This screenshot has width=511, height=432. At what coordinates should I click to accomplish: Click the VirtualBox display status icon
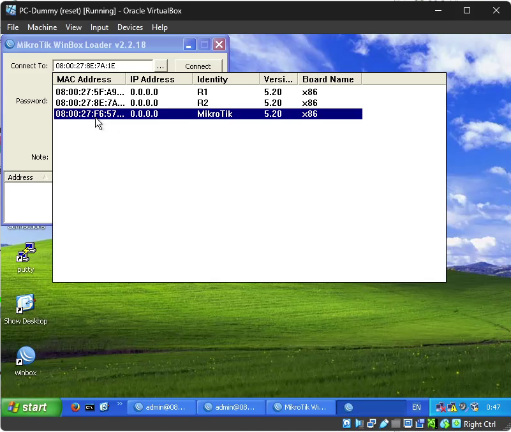[x=408, y=424]
